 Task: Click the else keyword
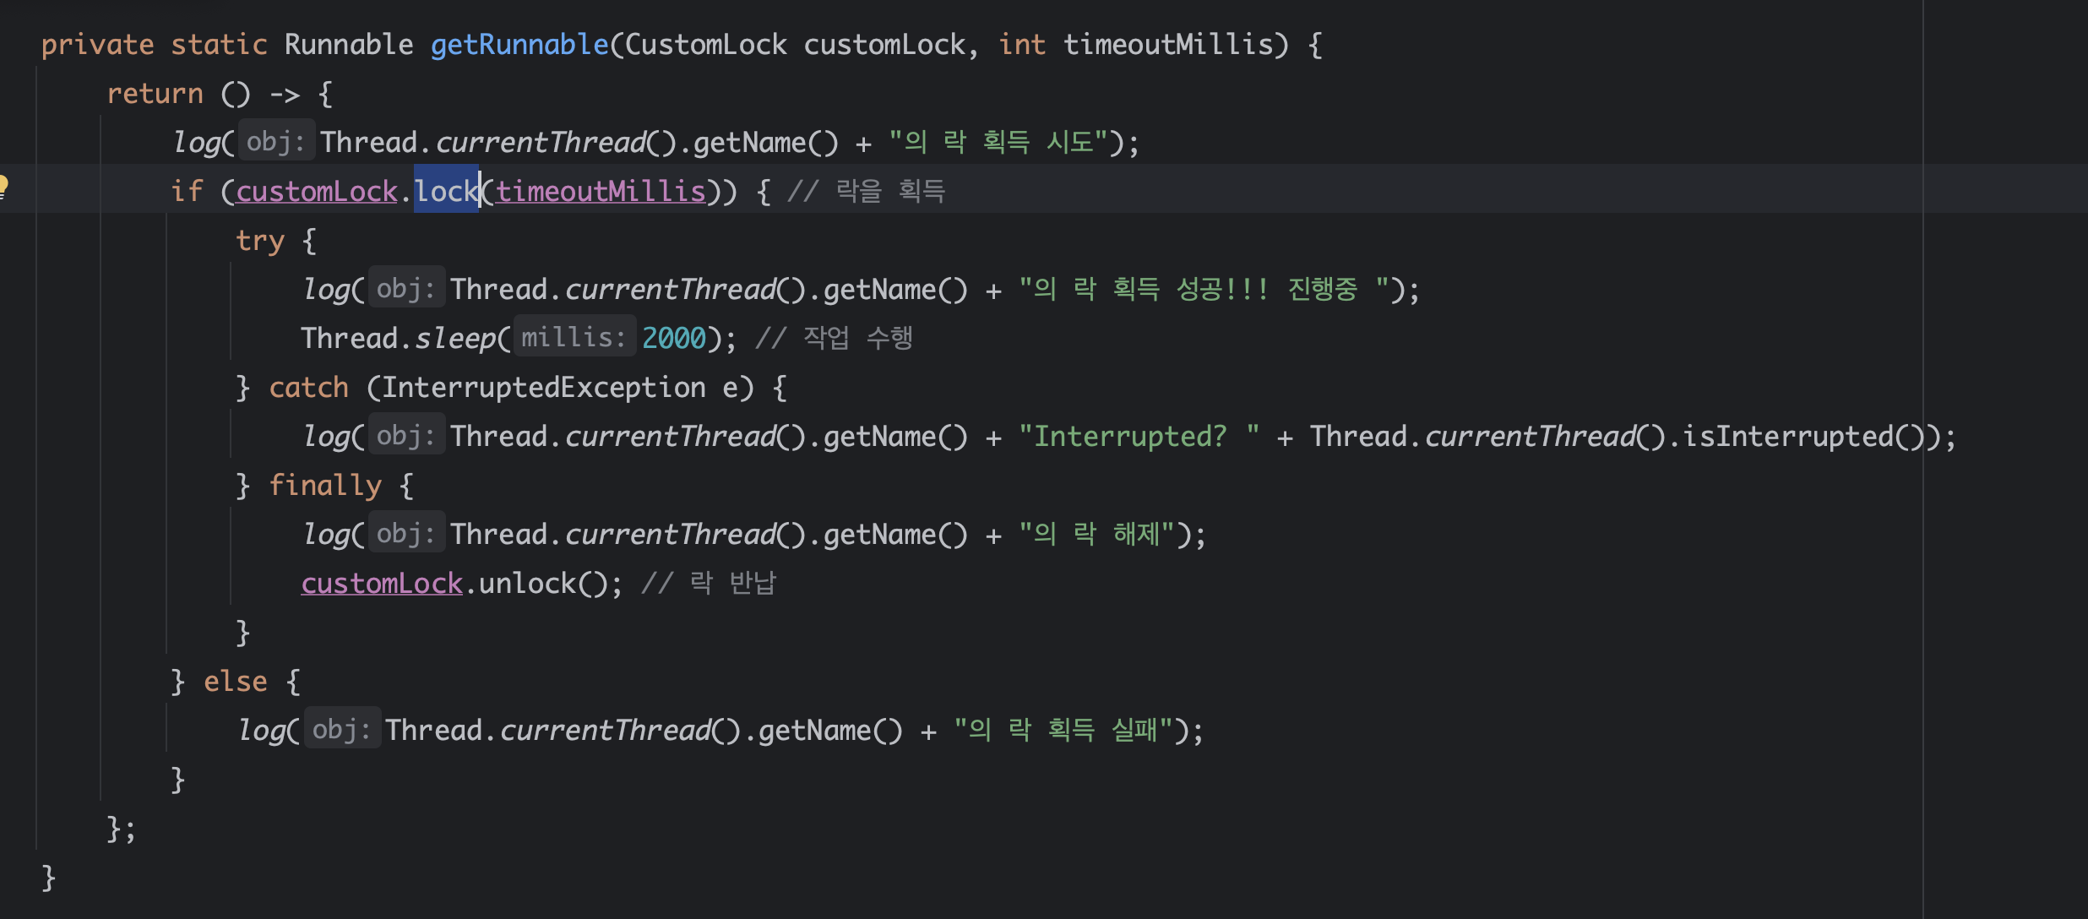point(235,682)
